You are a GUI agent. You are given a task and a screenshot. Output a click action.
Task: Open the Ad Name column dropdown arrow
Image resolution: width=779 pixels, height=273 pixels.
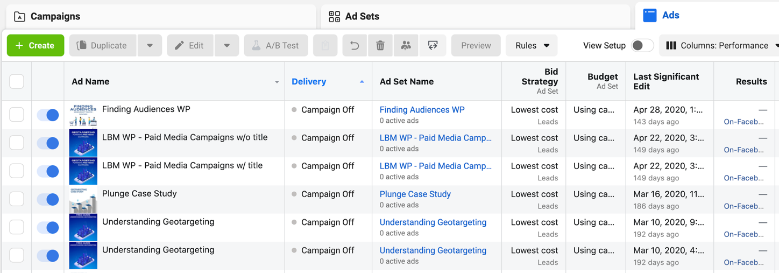pos(277,82)
